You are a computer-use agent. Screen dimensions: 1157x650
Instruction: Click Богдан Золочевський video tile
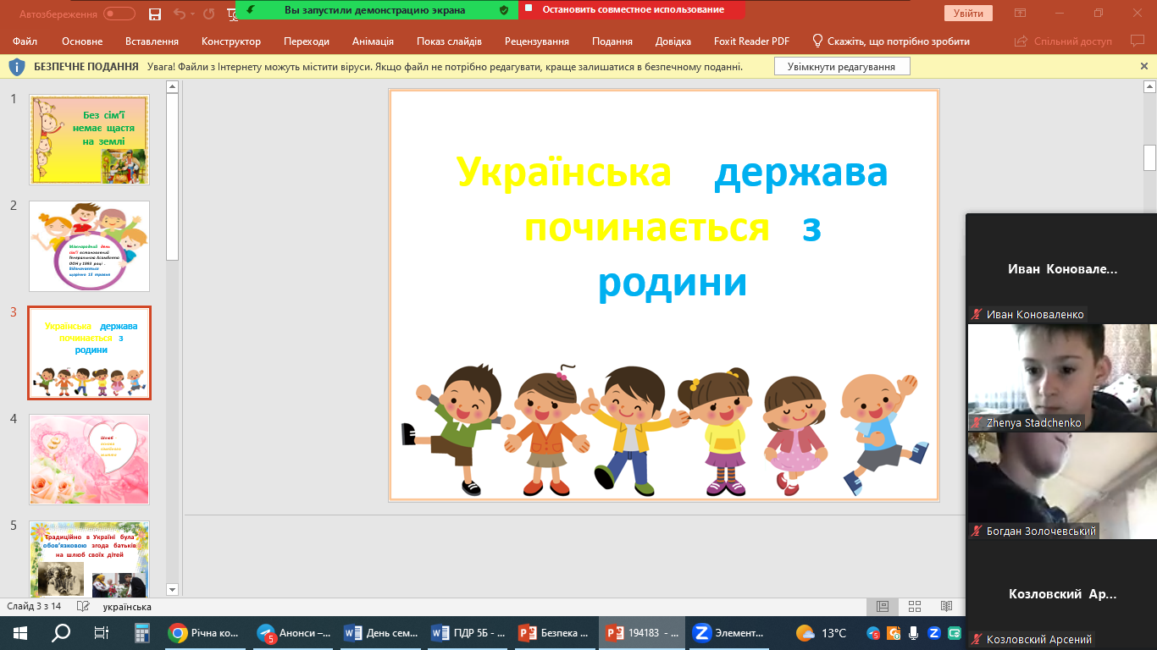[x=1062, y=486]
